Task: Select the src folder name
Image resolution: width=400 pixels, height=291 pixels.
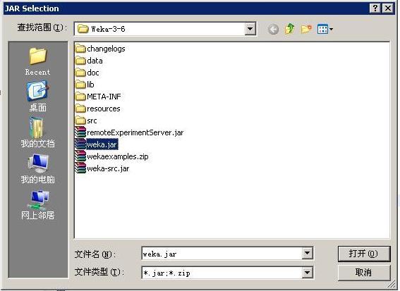Action: pos(92,120)
